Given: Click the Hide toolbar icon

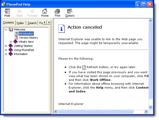Looking at the screenshot, I should click(x=7, y=11).
